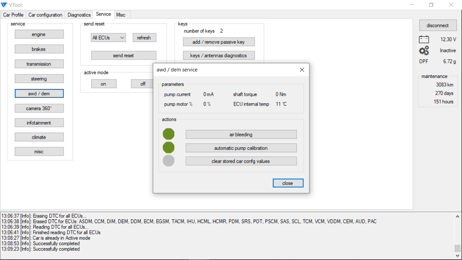Click the disconnect button
Viewport: 462px width, 260px height.
coord(437,25)
